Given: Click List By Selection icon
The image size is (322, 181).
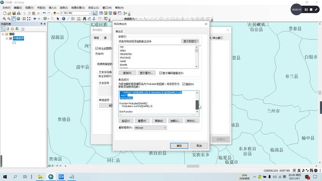Looking at the screenshot, I should 17,29.
